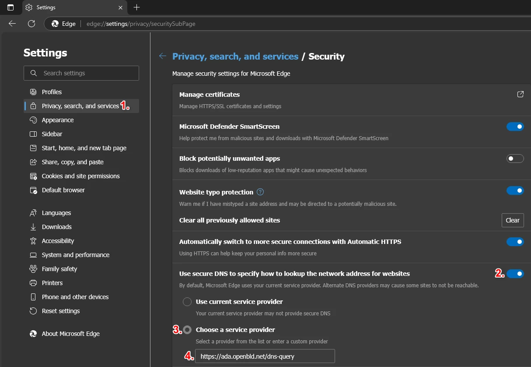Refresh the page with the reload icon
This screenshot has width=531, height=367.
[31, 24]
